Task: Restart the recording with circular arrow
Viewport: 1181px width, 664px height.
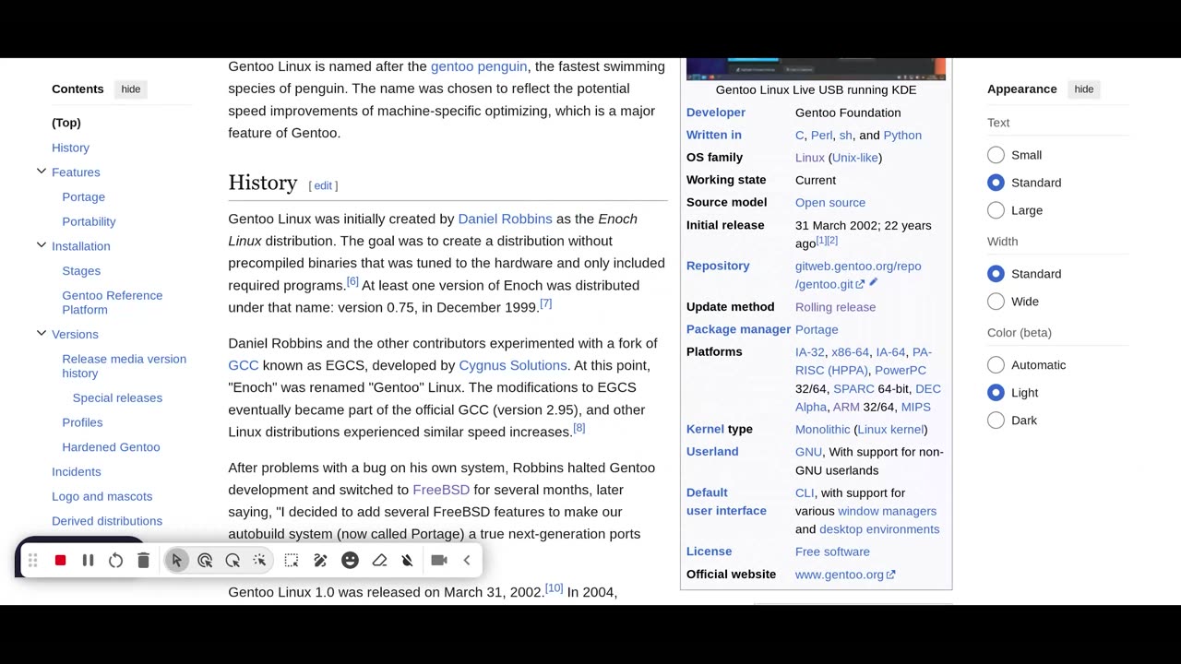Action: (115, 560)
